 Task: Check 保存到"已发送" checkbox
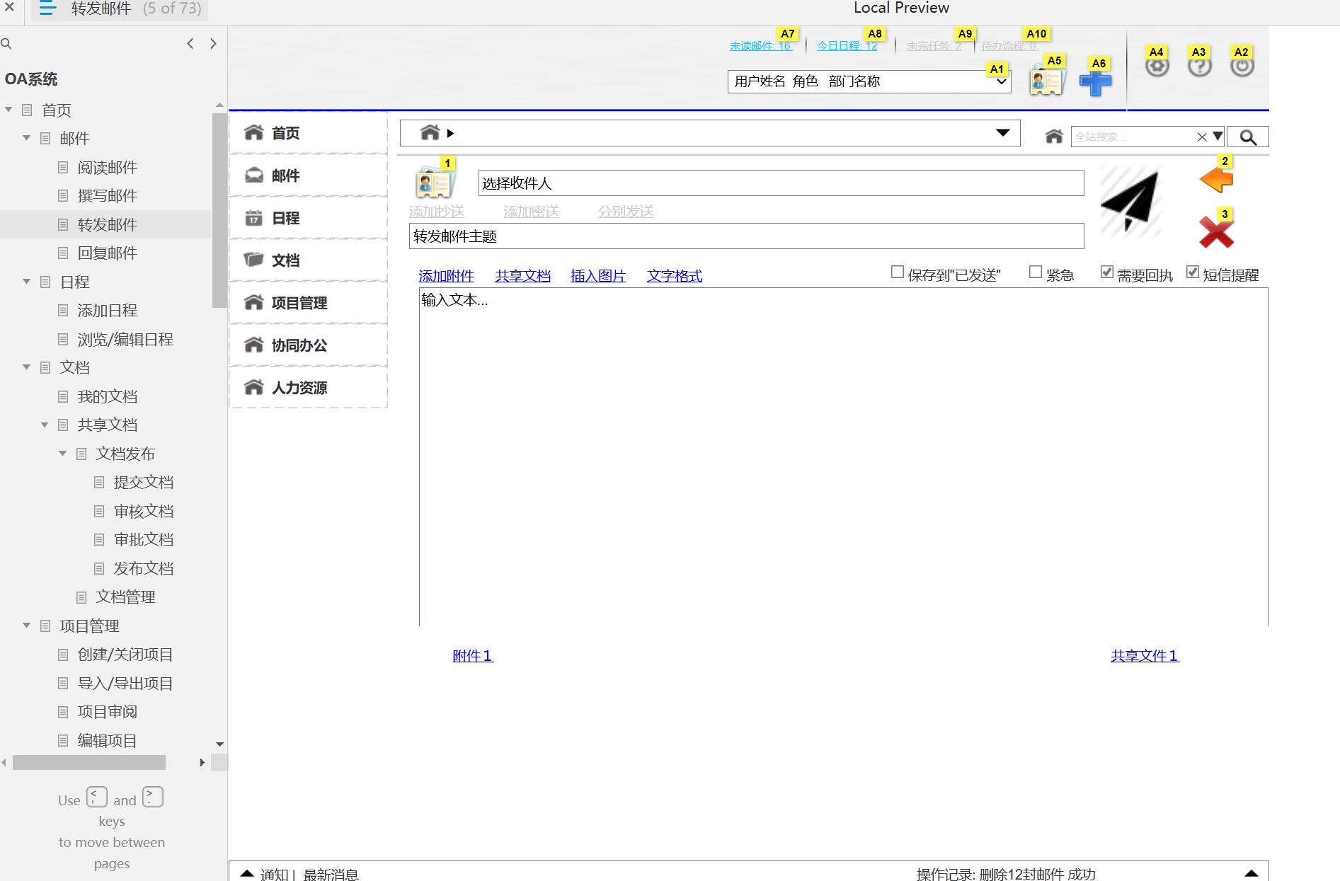click(898, 272)
